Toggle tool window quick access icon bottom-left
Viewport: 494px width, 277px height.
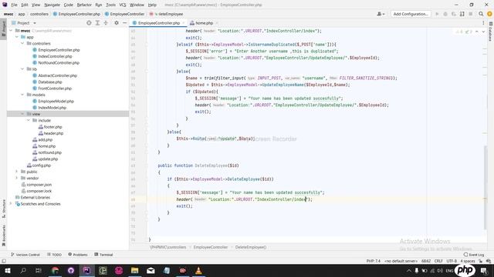(4, 261)
